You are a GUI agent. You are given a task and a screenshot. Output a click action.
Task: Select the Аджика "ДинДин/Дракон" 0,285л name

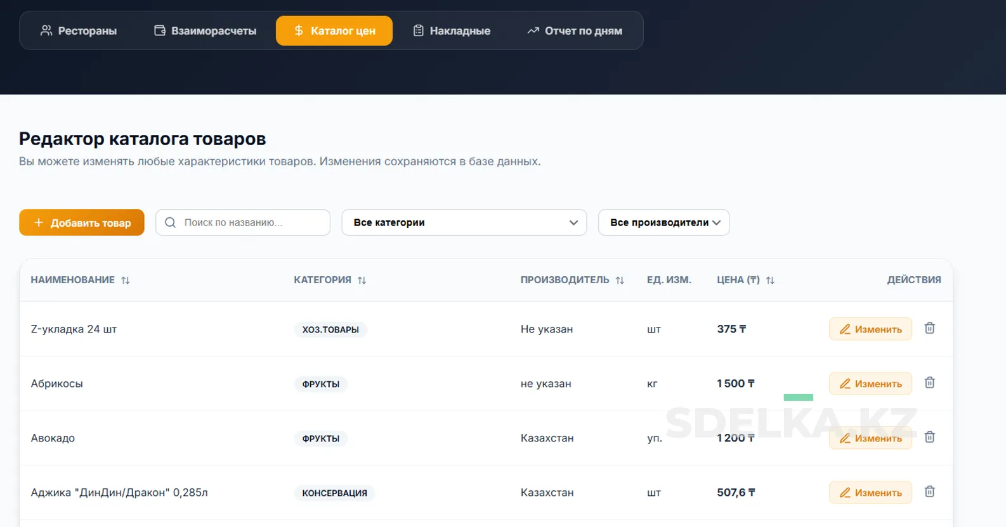[119, 492]
